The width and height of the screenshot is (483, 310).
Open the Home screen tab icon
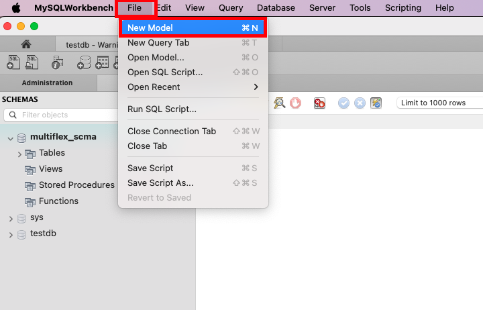tap(26, 44)
